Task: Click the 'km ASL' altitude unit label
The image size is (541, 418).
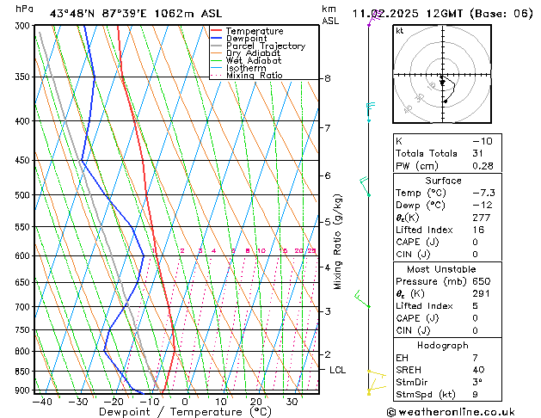Action: 330,15
